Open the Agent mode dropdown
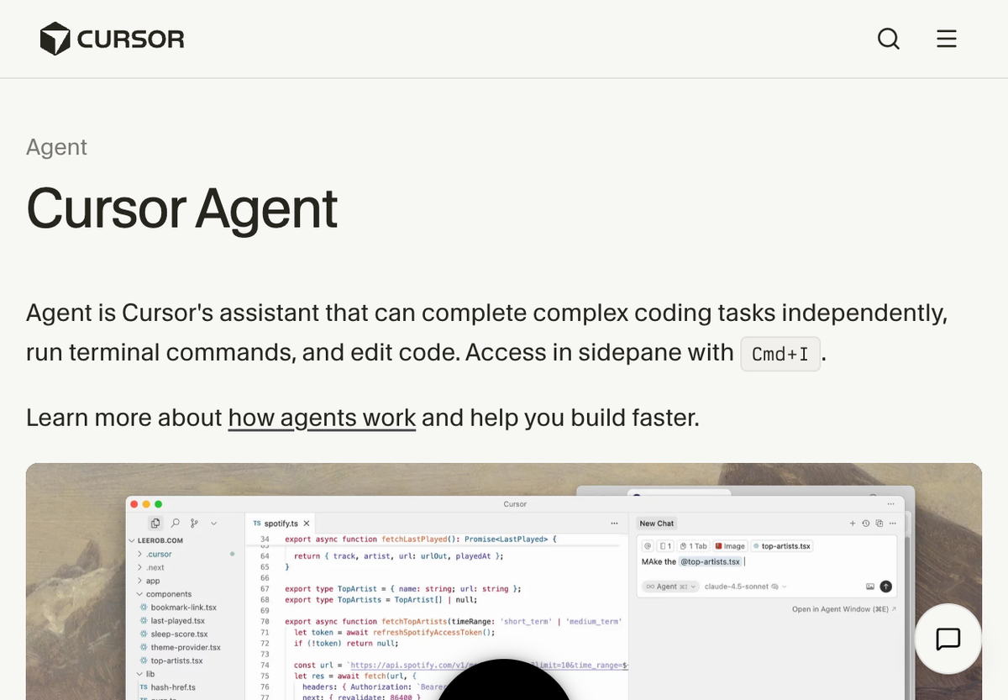 click(x=669, y=587)
